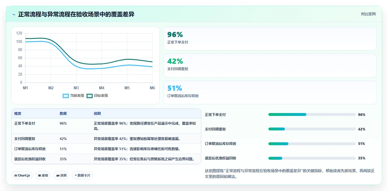Click the 对比矩阵 label in header
Viewport: 388px width, 191px height.
[x=368, y=14]
